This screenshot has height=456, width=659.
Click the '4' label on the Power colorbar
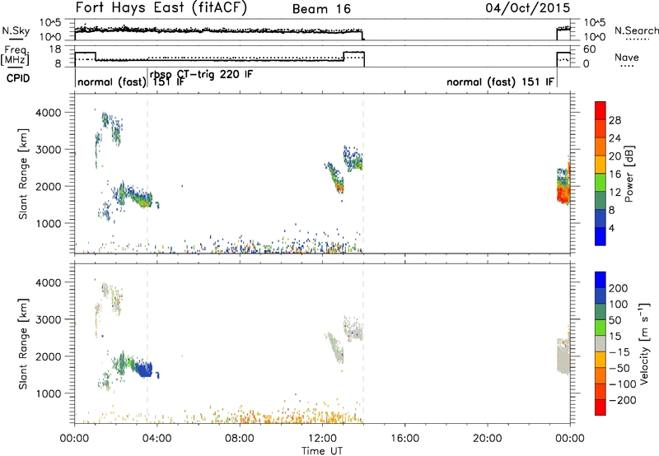611,228
